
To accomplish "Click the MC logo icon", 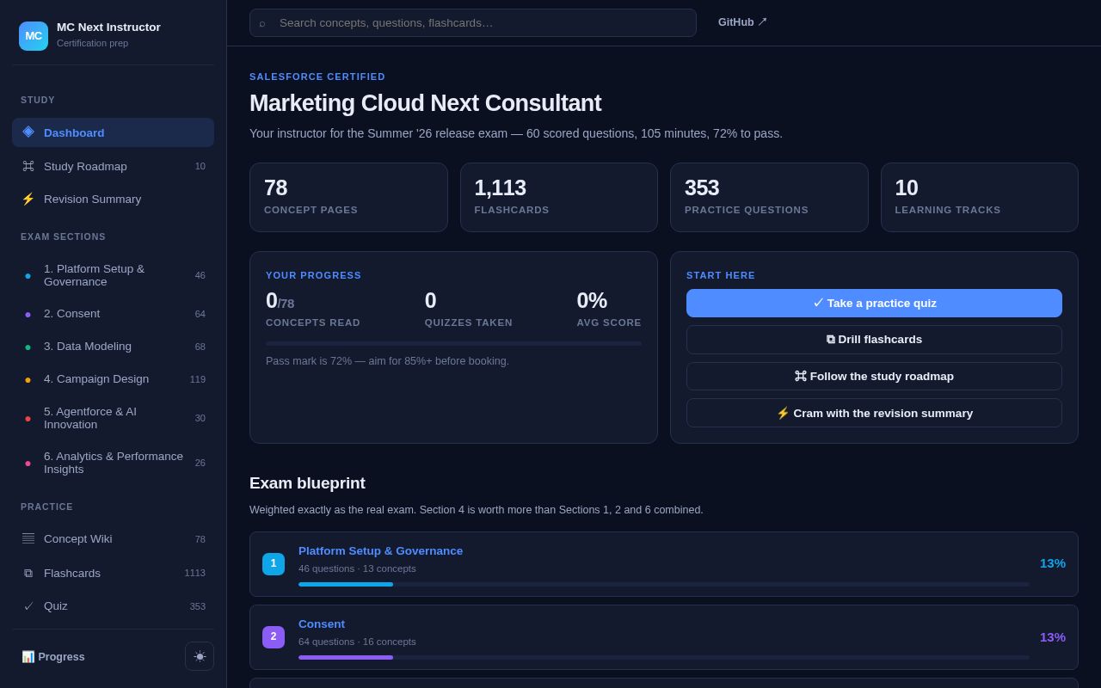I will tap(34, 36).
